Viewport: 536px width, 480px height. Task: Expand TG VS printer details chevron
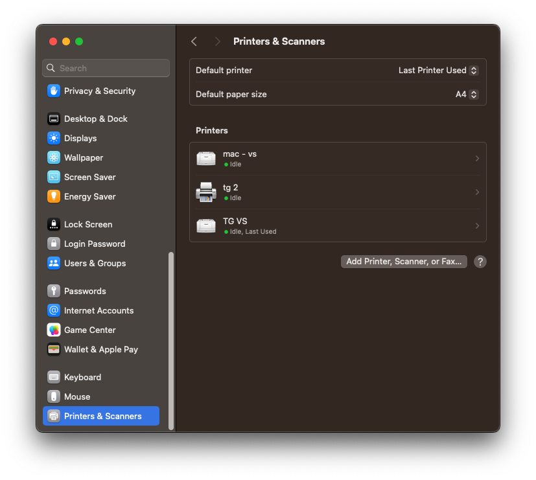pyautogui.click(x=477, y=226)
